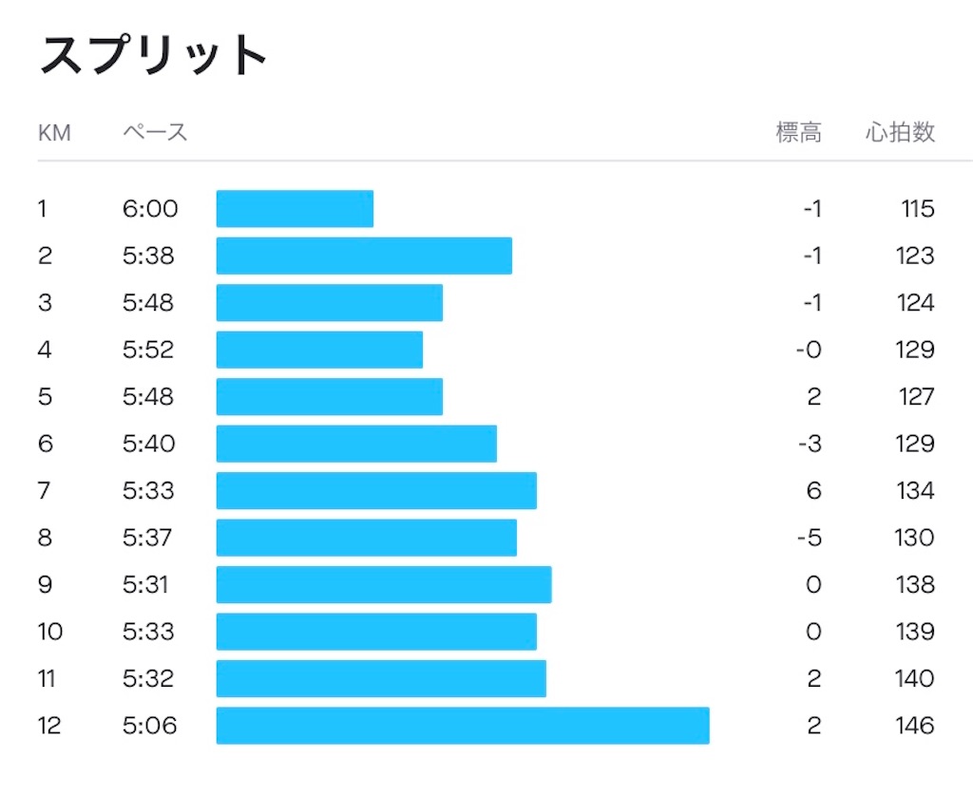Select the KM column header
This screenshot has width=973, height=795.
click(x=54, y=133)
